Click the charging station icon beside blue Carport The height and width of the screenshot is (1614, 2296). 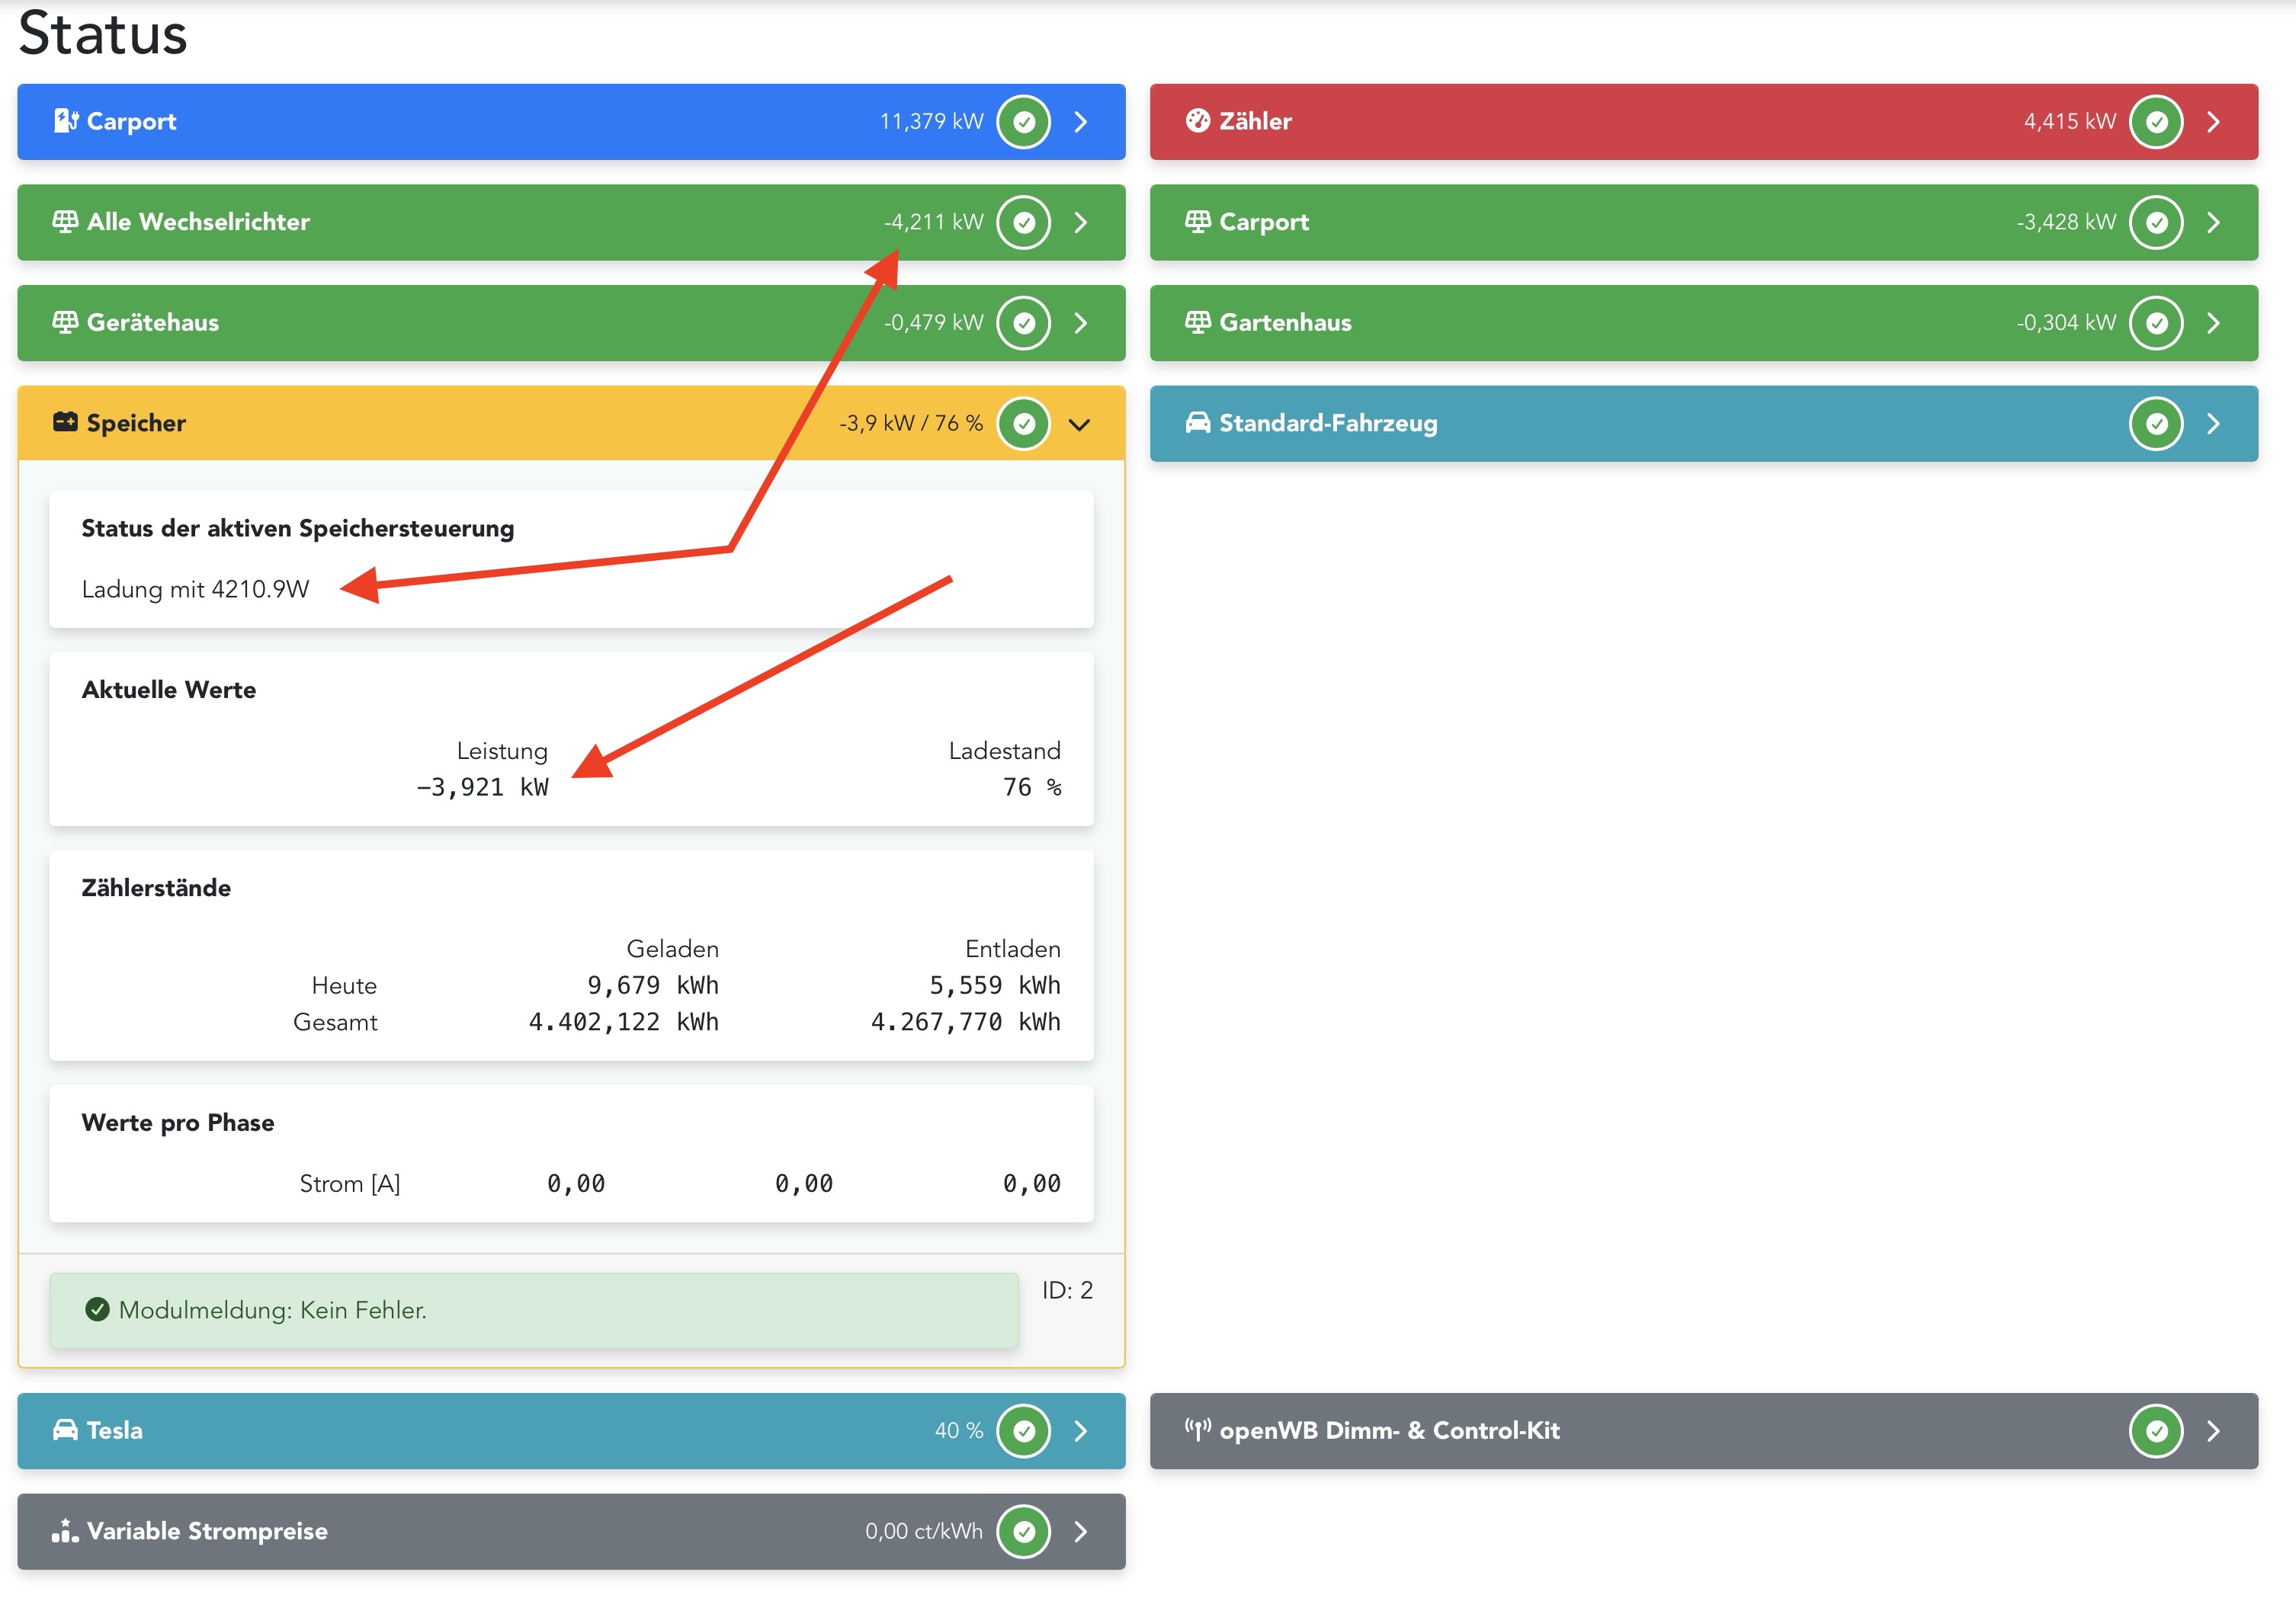[x=65, y=121]
